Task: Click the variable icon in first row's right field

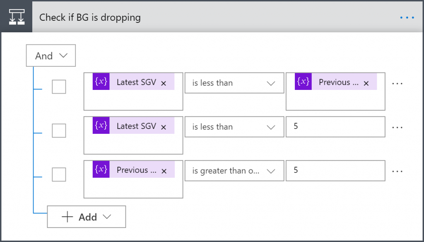Action: 303,82
